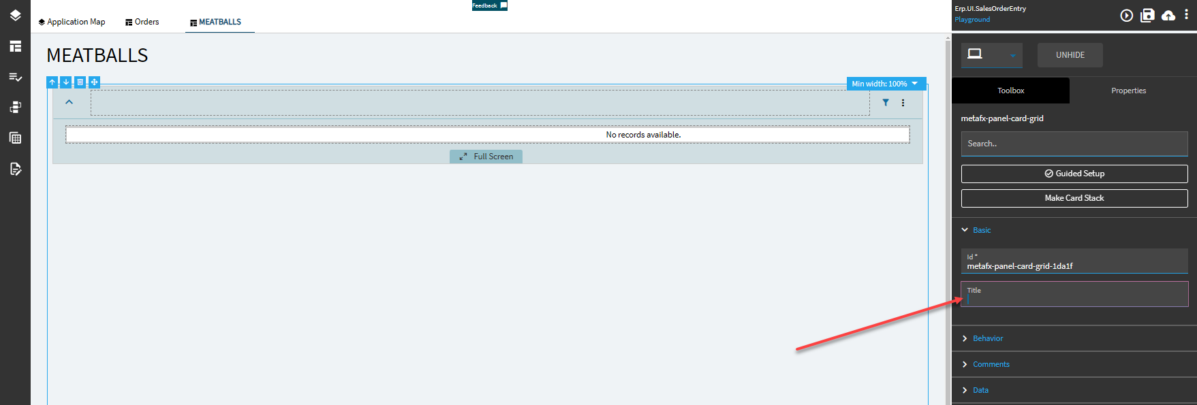The height and width of the screenshot is (405, 1197).
Task: Click the canvas vertical scrollbar
Action: 948,218
